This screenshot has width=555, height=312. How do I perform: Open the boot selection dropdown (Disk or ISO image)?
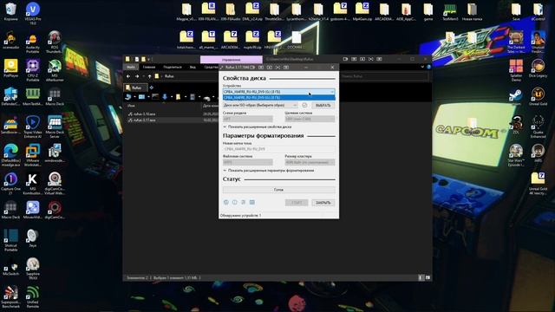pos(260,105)
